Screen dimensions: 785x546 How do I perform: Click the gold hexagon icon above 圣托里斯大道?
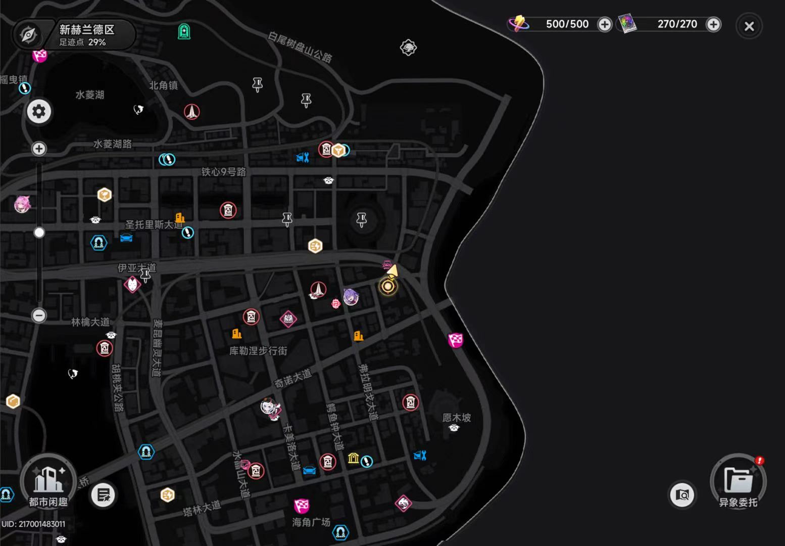click(x=104, y=195)
